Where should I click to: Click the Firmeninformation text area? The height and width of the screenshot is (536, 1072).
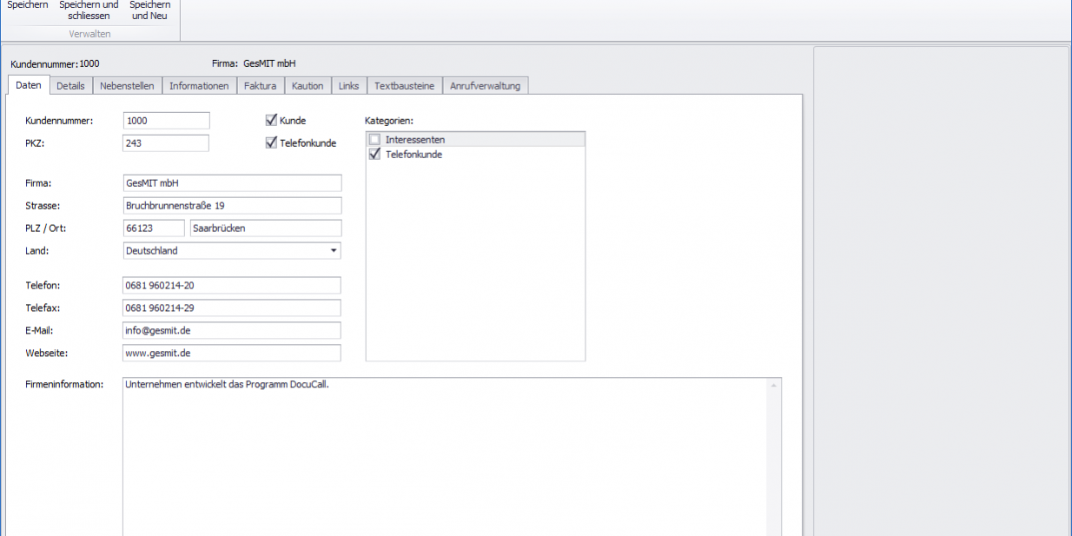pyautogui.click(x=443, y=452)
